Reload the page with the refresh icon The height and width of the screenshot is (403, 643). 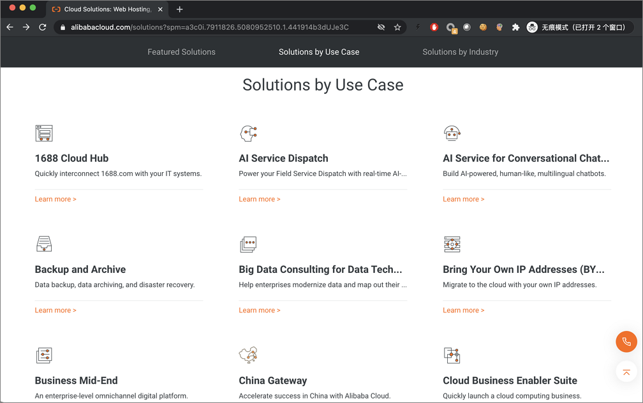point(42,27)
